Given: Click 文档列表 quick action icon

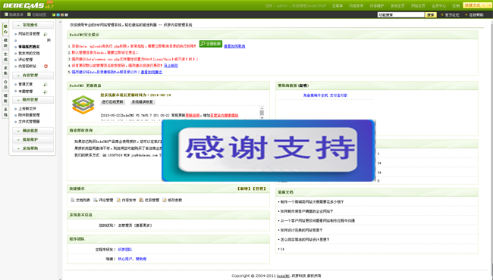Looking at the screenshot, I should 72,200.
